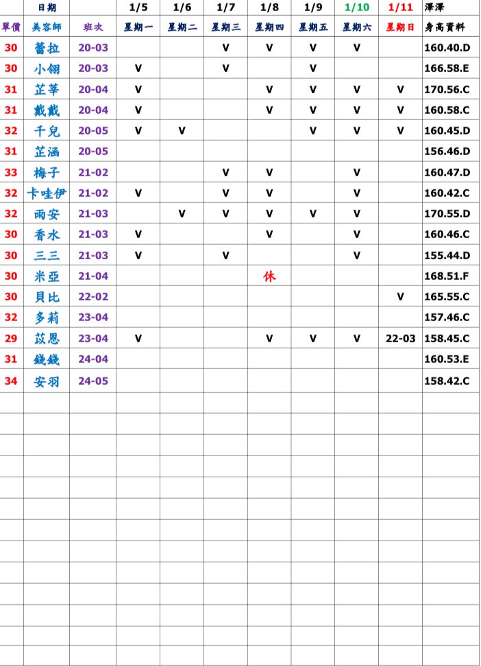Click the 澤澤 header cell
This screenshot has height=666, width=481.
pyautogui.click(x=434, y=8)
